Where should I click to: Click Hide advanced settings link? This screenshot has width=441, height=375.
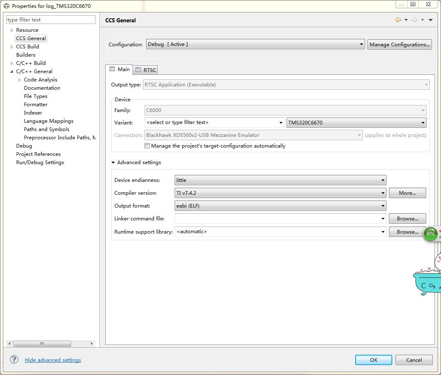(x=52, y=360)
